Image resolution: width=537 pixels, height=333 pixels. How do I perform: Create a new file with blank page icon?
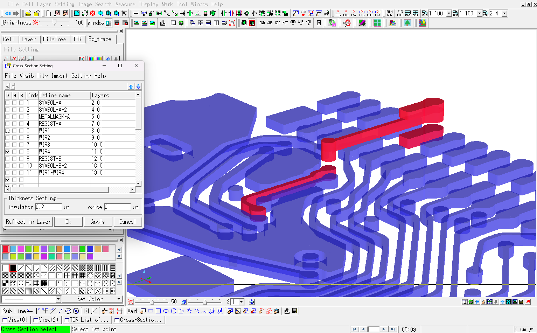point(49,13)
